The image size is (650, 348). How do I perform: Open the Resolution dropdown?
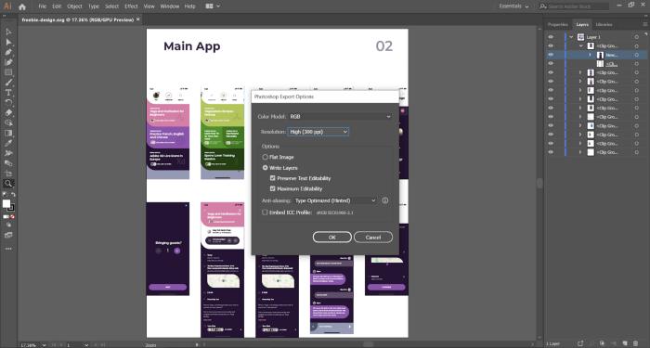pos(318,132)
